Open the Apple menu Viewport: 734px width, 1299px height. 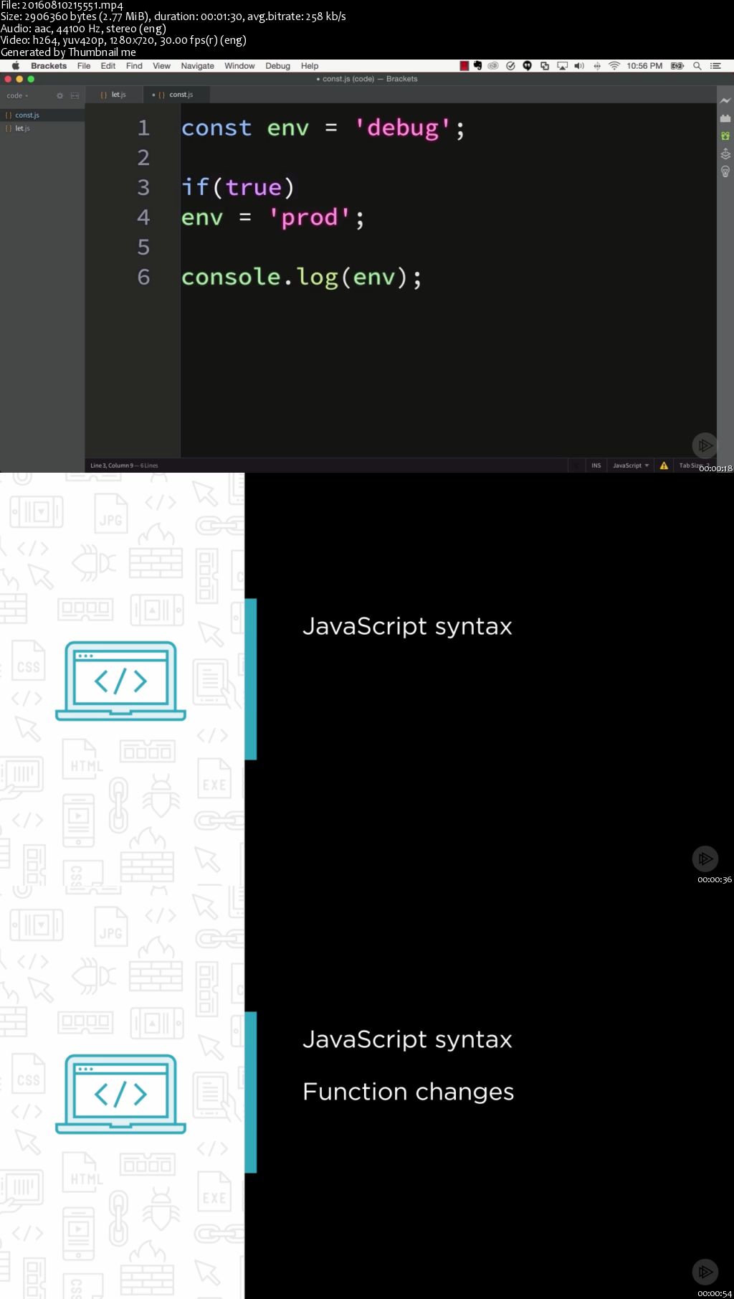tap(15, 66)
